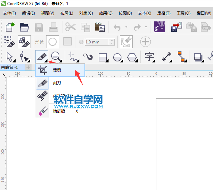Choose 刻刀 knife from flyout

tap(60, 83)
